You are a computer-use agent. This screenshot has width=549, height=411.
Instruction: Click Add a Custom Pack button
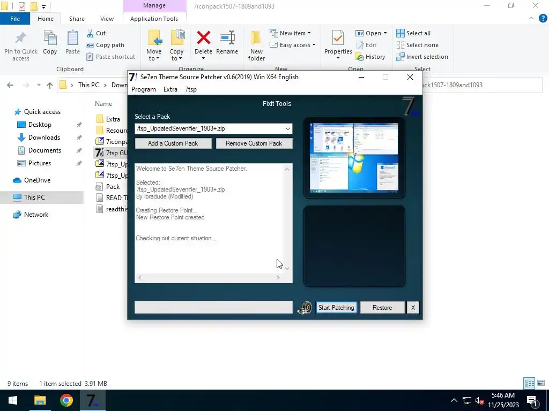pos(173,143)
